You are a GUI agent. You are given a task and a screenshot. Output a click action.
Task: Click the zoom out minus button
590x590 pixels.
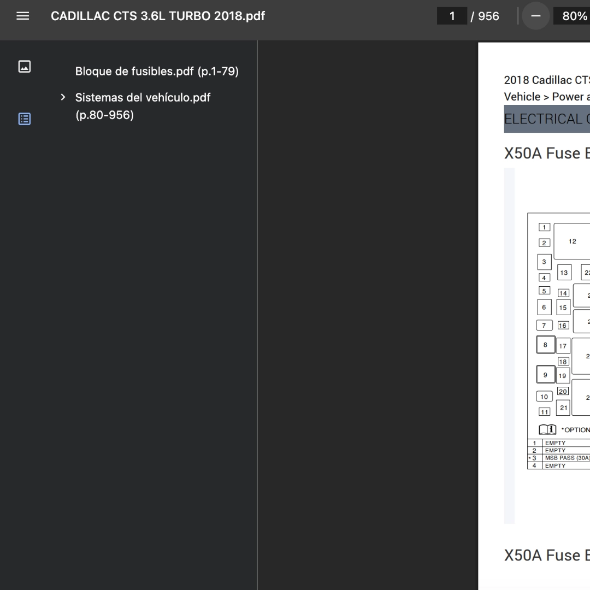536,16
